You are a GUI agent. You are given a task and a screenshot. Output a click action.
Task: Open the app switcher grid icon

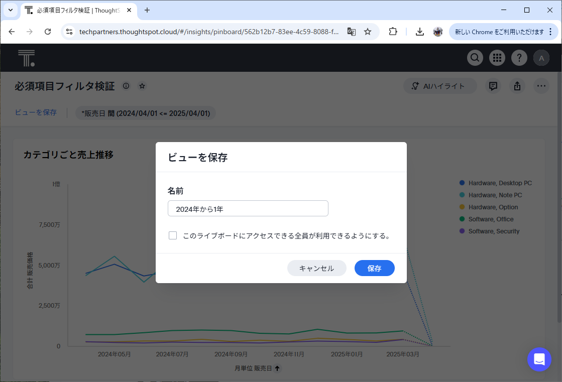point(497,58)
